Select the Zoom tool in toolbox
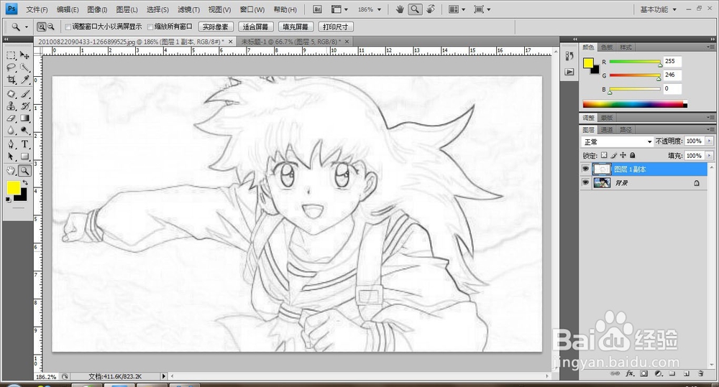719x387 pixels. pyautogui.click(x=24, y=171)
